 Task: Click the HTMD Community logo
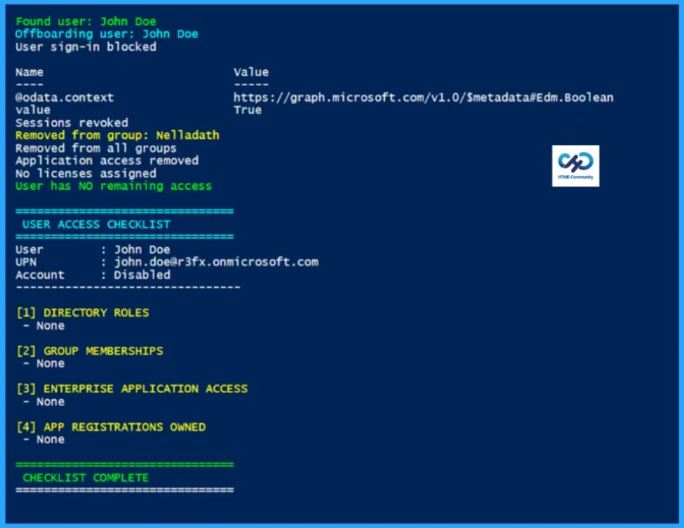(x=575, y=166)
